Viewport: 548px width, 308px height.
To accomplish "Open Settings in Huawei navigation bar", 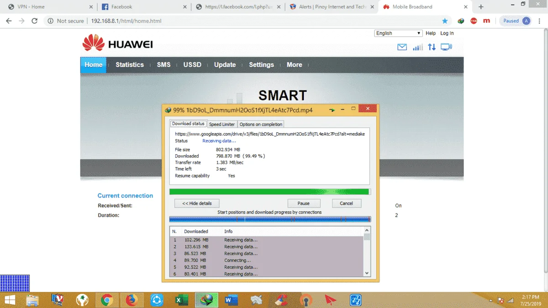I will click(x=261, y=65).
